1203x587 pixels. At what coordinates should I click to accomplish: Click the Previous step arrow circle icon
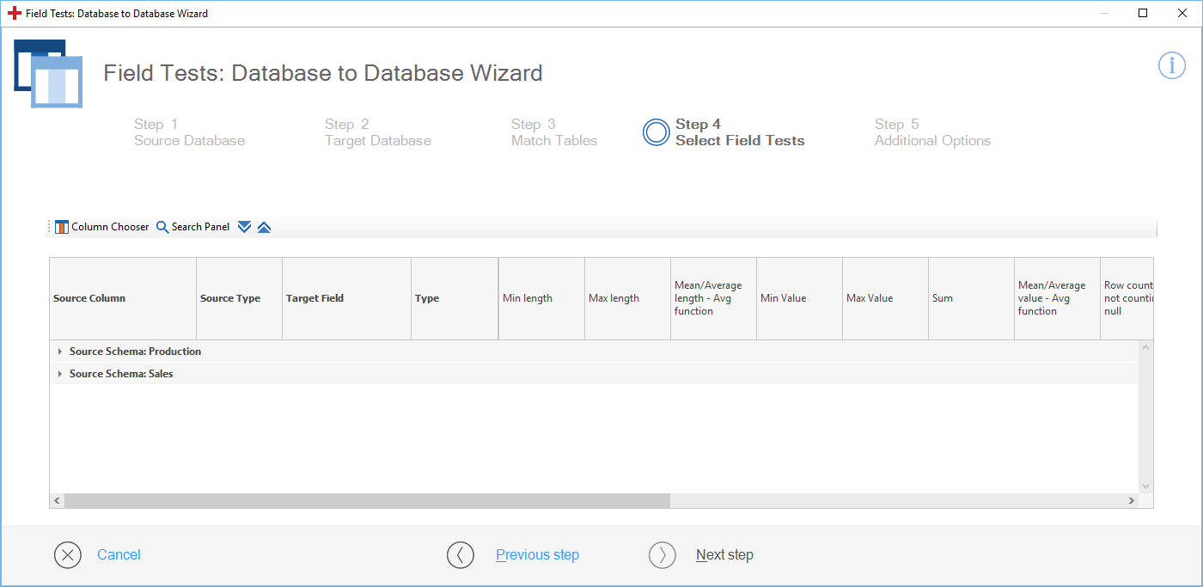(461, 555)
